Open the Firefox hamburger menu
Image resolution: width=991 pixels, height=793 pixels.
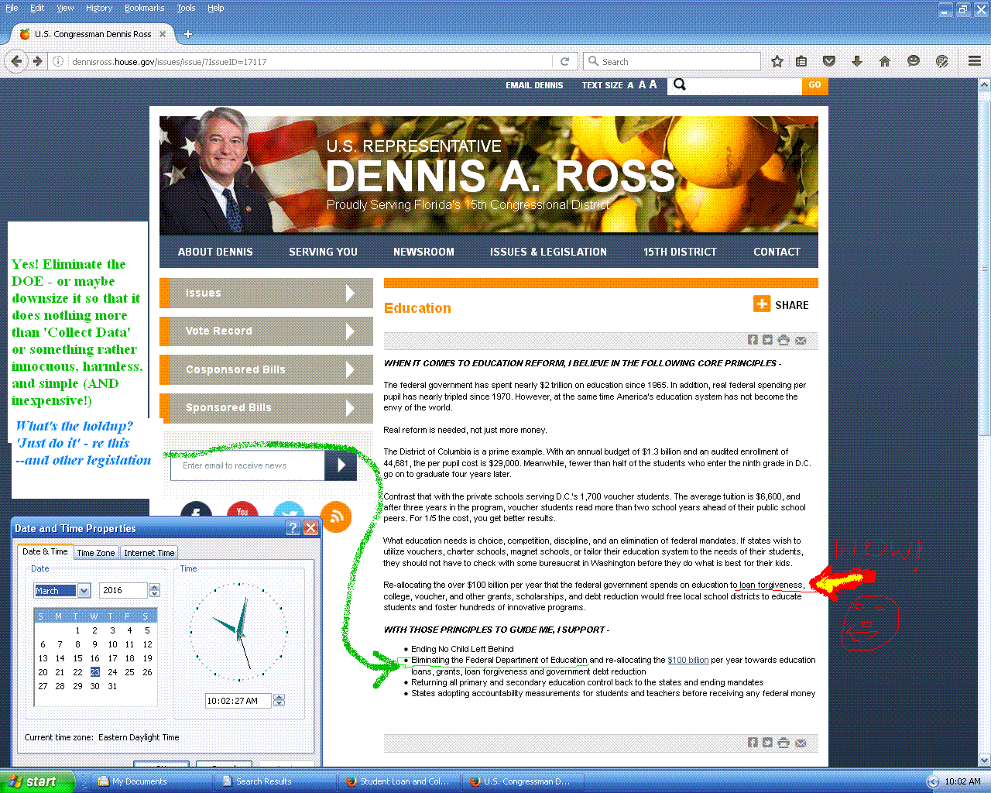975,61
